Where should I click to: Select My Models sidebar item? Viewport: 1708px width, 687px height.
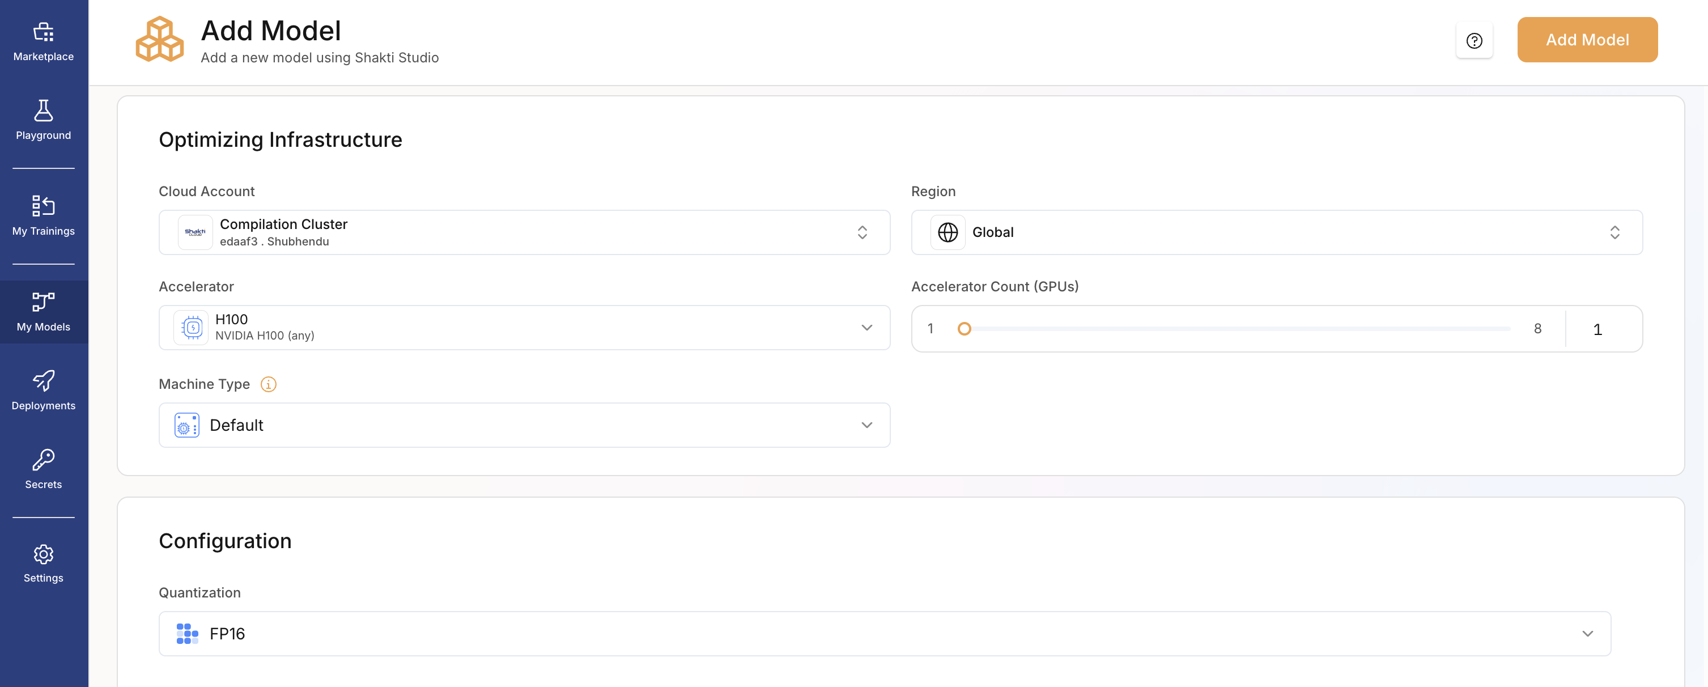click(x=43, y=312)
